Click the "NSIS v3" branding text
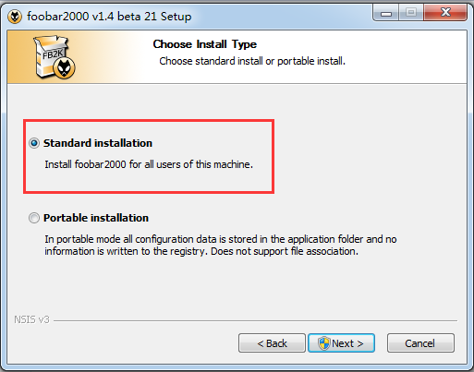Viewport: 474px width, 372px height. point(31,319)
